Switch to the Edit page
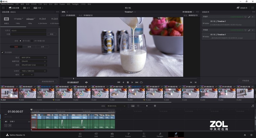 pos(112,135)
